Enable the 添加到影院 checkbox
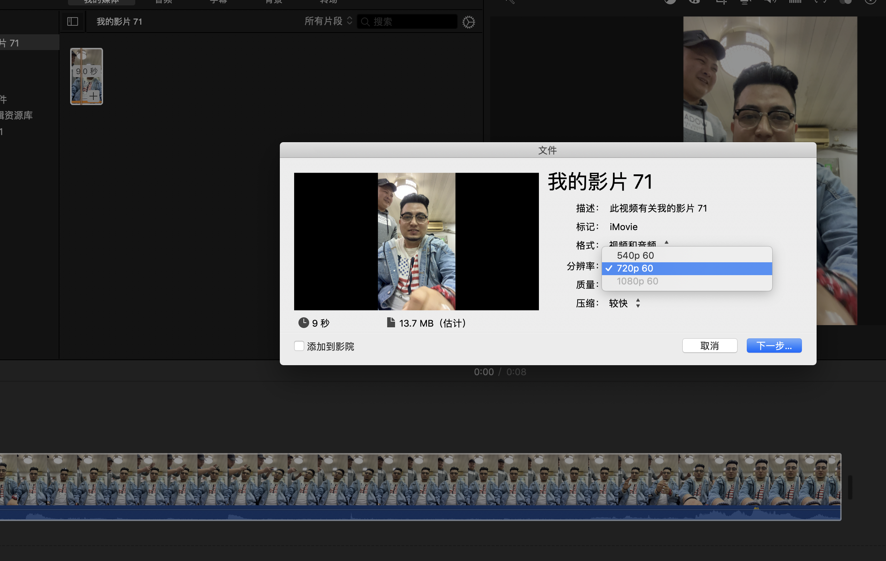Viewport: 886px width, 561px height. 299,346
